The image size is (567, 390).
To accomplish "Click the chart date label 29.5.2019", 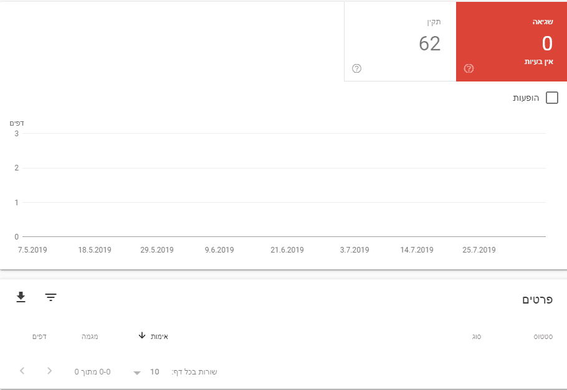I will (157, 250).
